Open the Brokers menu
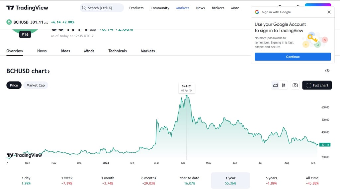The height and width of the screenshot is (189, 340). tap(218, 8)
